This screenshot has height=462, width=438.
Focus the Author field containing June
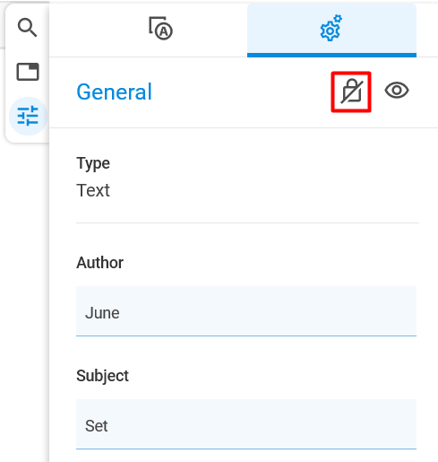(x=246, y=311)
